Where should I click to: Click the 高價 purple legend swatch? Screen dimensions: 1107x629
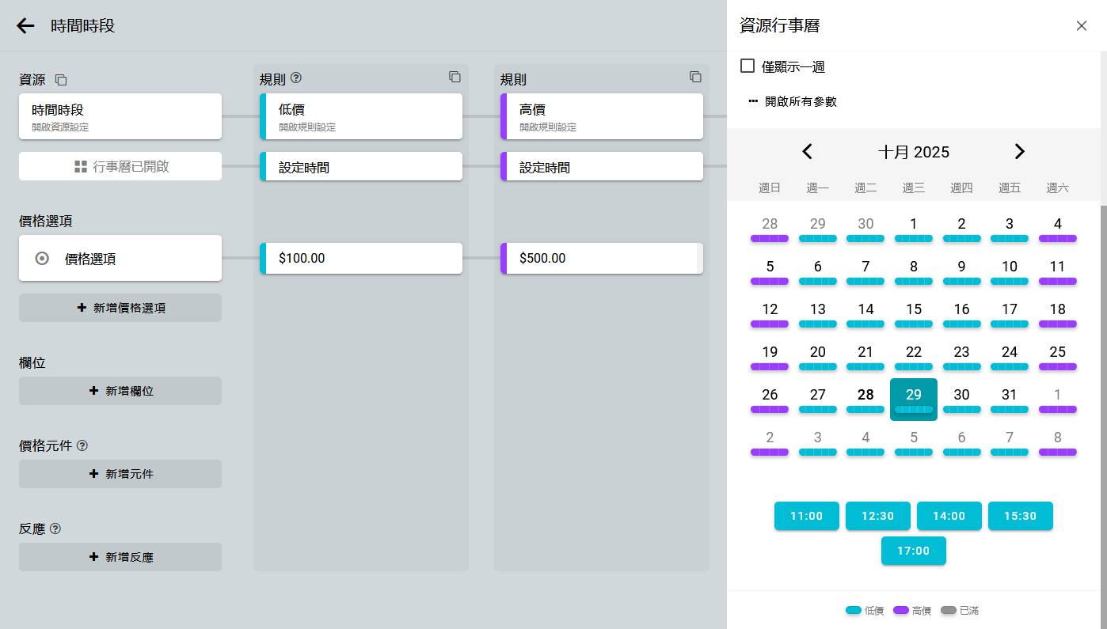(900, 611)
